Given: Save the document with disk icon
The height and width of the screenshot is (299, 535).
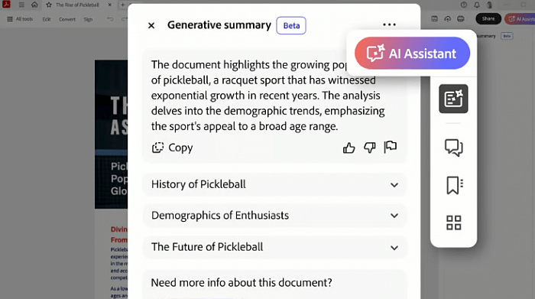Looking at the screenshot, I should 434,19.
